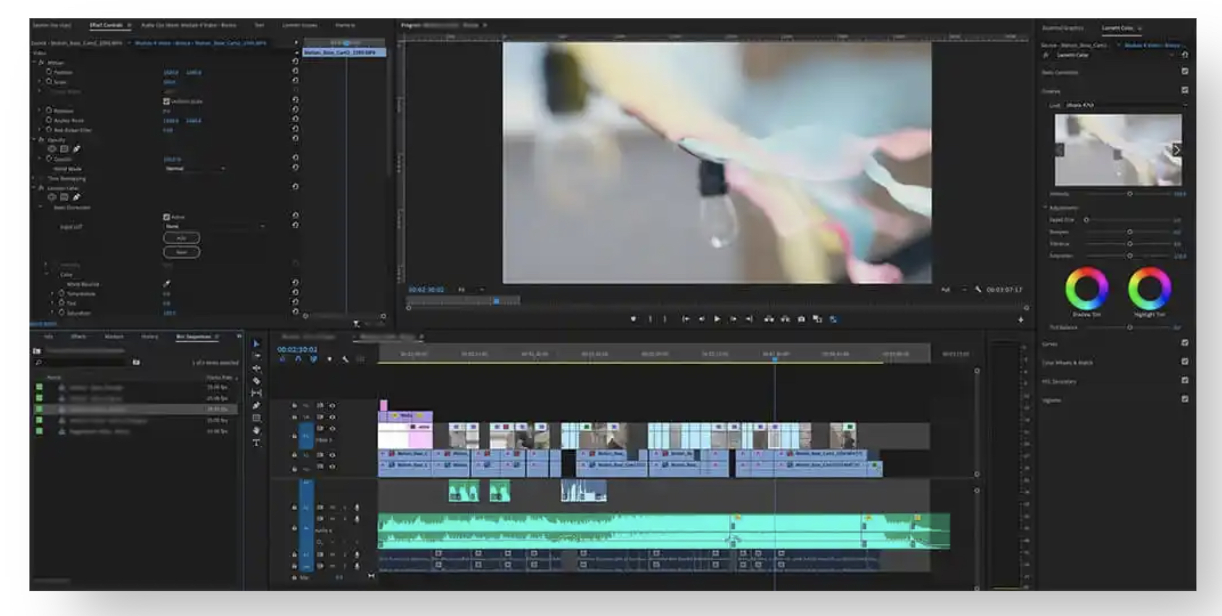Select the Pen tool in timeline toolbar

[256, 406]
